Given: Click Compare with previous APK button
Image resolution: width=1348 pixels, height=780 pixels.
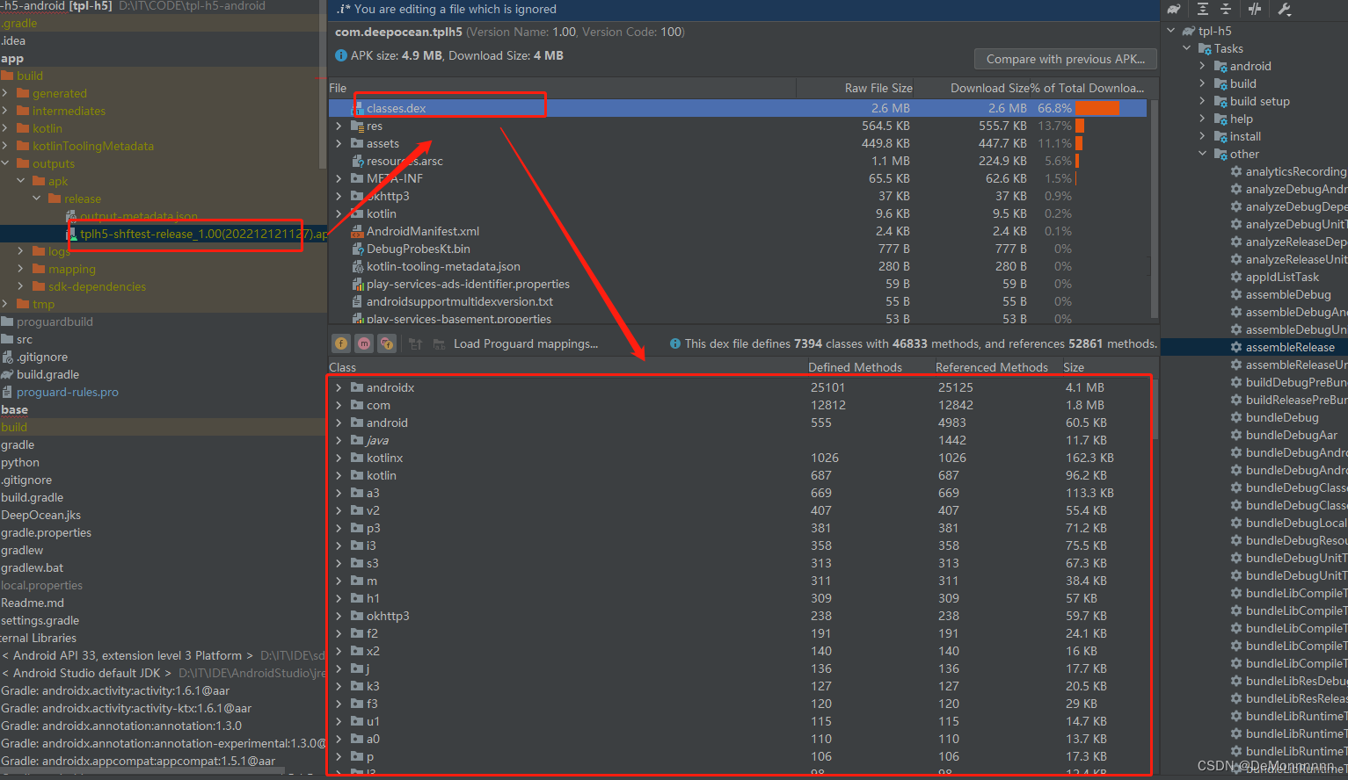Looking at the screenshot, I should point(1065,59).
